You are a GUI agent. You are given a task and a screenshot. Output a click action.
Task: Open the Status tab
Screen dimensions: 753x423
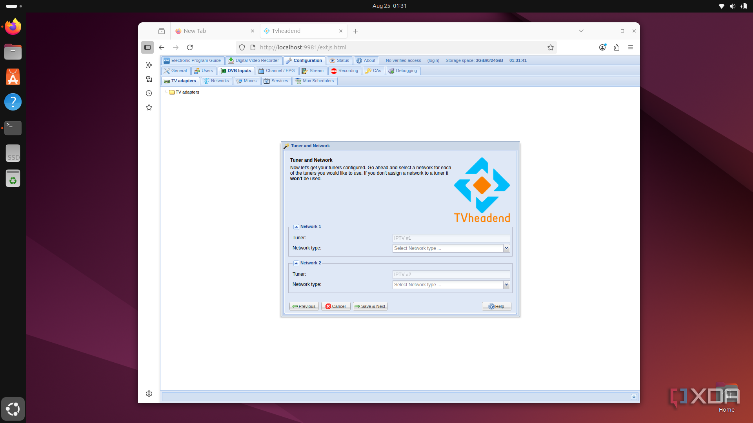coord(339,60)
